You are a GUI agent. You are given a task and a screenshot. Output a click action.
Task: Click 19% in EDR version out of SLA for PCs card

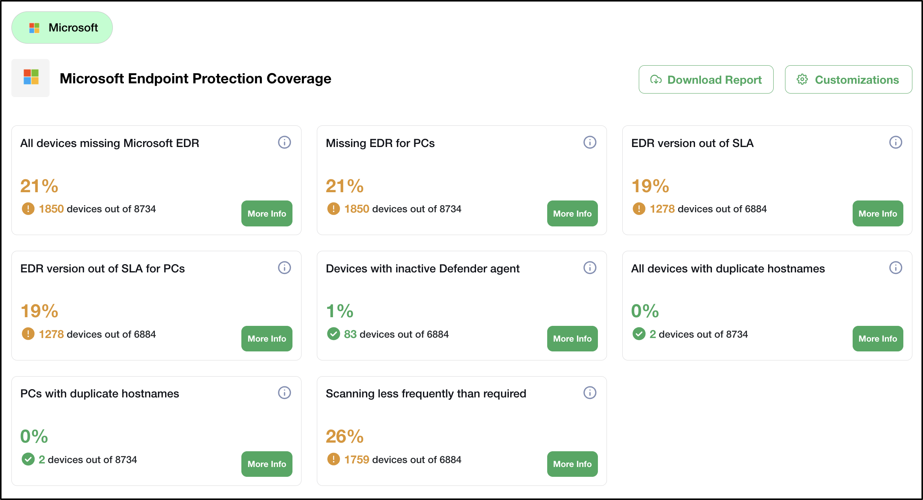pyautogui.click(x=39, y=311)
